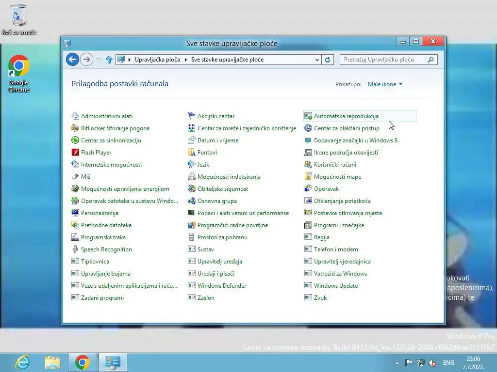Screen dimensions: 497x372
Task: Open Uređaji i pisači
Action: pyautogui.click(x=216, y=274)
